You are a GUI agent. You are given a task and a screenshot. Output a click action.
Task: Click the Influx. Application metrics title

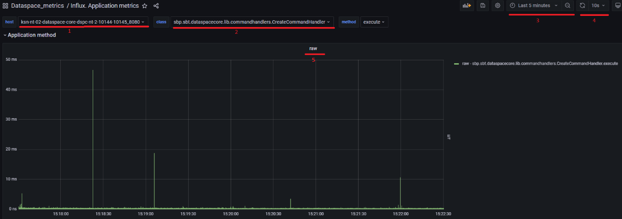104,6
